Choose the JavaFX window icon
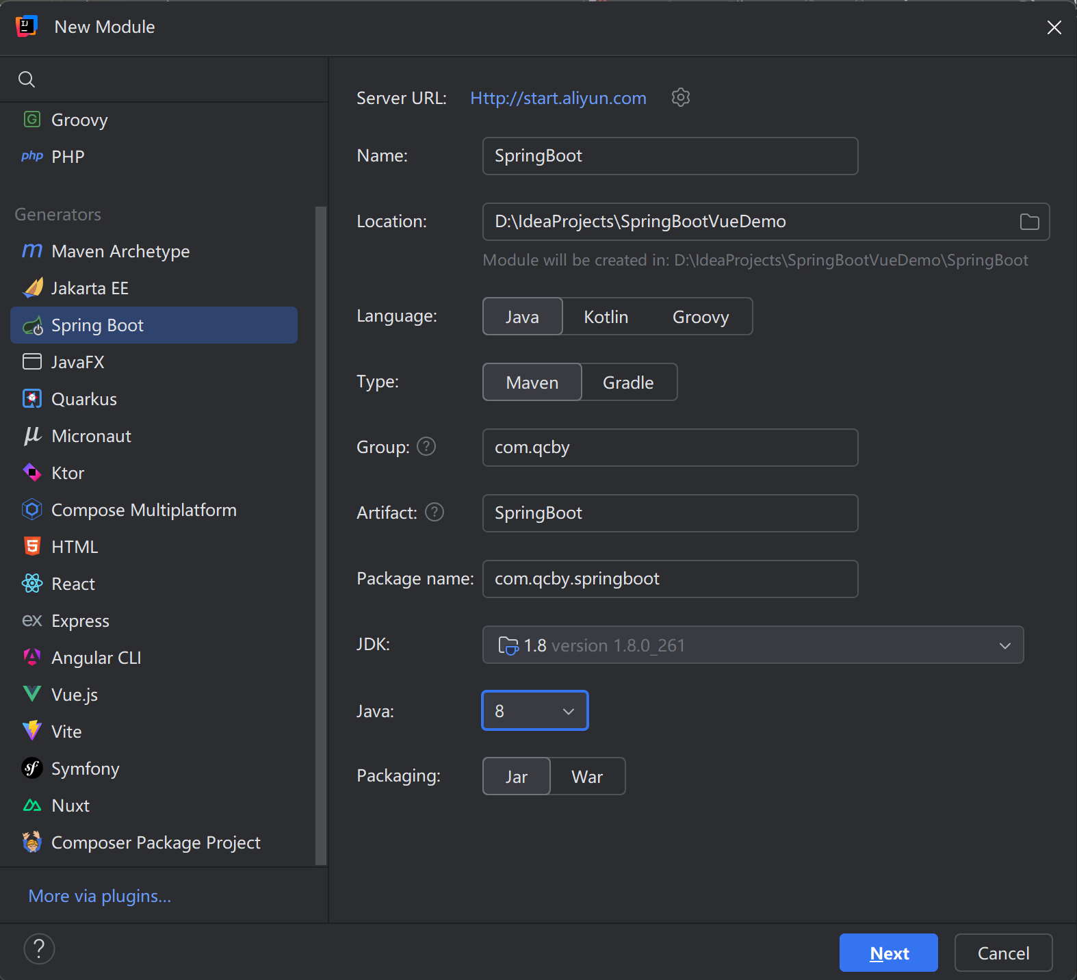This screenshot has height=980, width=1077. pos(32,362)
